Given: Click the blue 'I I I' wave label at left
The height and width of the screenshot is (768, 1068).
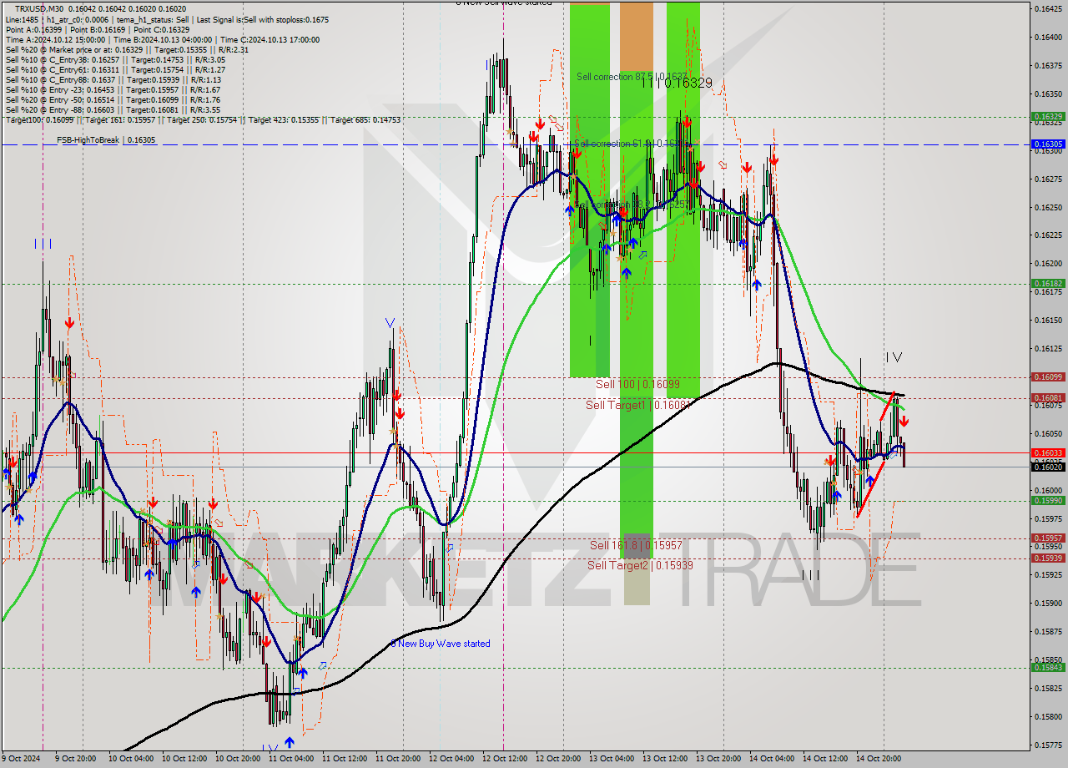Looking at the screenshot, I should point(43,244).
